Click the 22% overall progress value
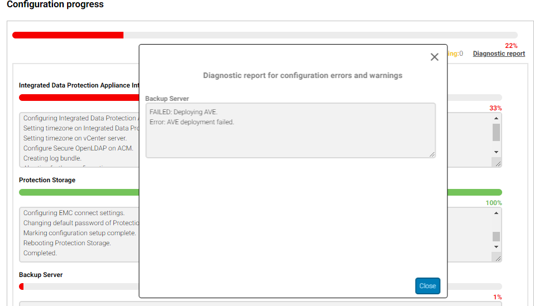 (x=511, y=46)
